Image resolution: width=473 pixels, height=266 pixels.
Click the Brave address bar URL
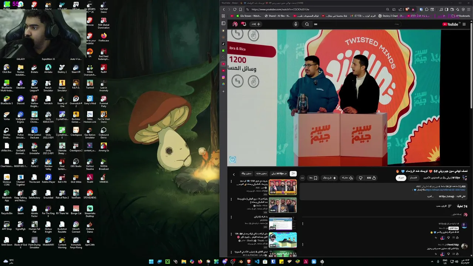click(x=280, y=10)
